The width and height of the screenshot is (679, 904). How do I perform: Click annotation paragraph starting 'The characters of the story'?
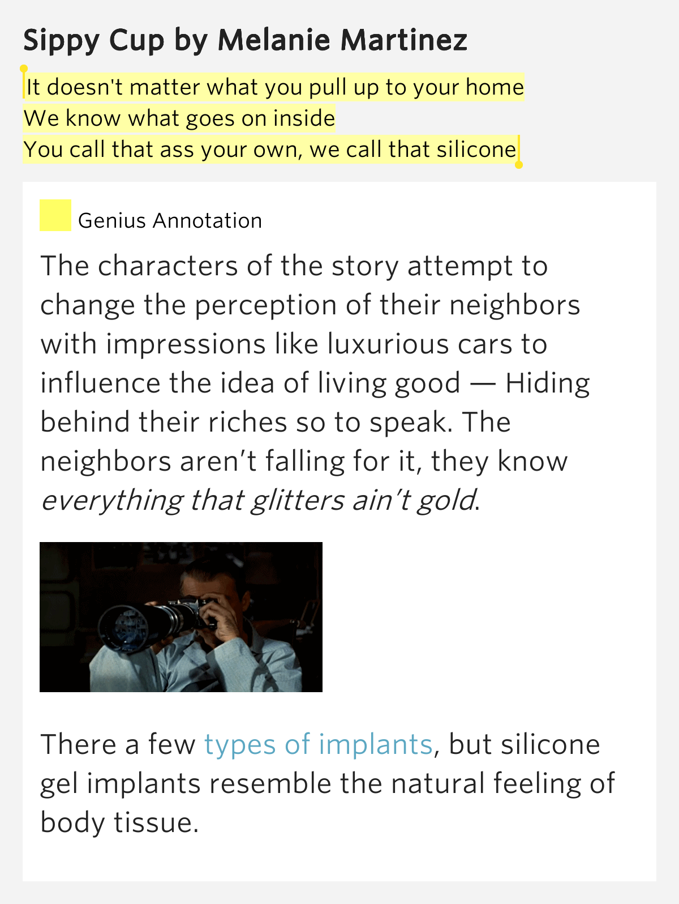316,383
